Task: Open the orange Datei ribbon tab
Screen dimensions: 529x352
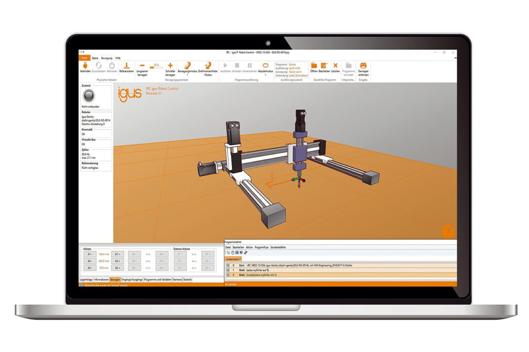Action: tap(84, 58)
